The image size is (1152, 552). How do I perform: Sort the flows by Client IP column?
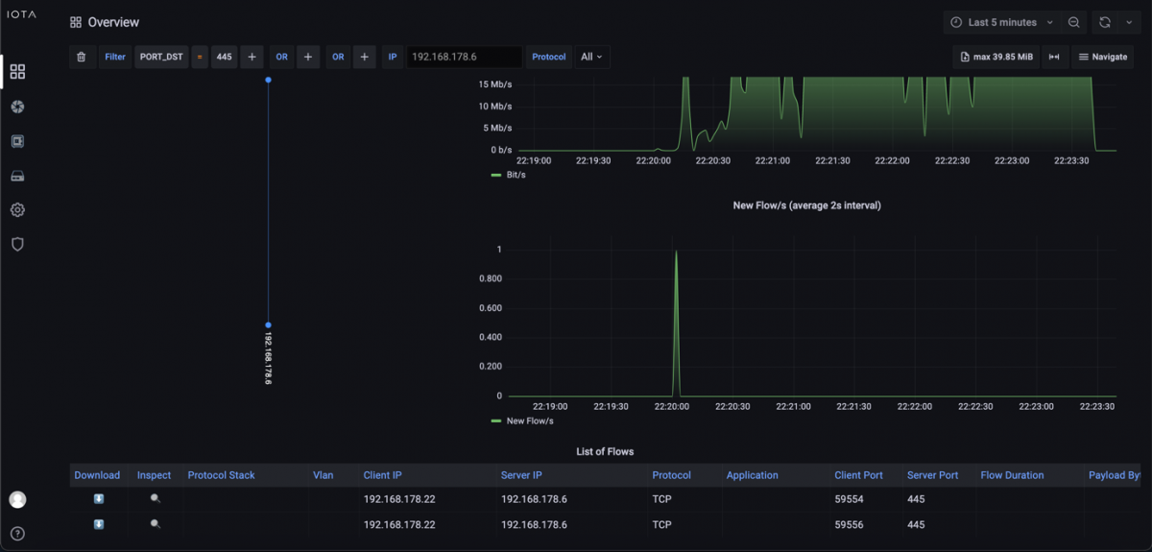coord(382,475)
